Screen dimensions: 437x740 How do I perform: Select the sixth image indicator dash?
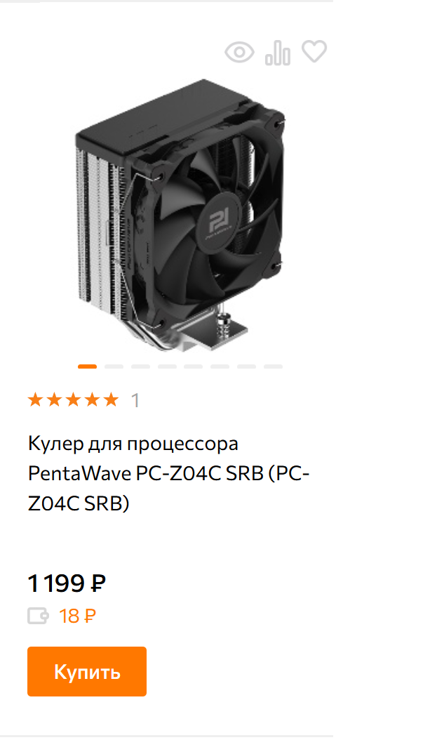point(220,366)
